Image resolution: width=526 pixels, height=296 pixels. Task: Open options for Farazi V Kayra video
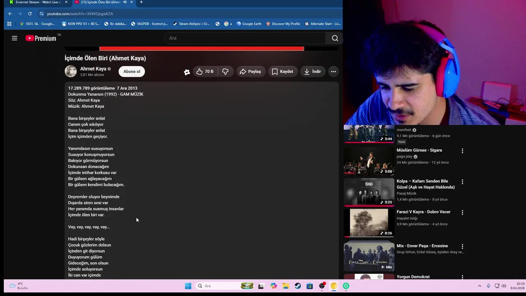(462, 213)
